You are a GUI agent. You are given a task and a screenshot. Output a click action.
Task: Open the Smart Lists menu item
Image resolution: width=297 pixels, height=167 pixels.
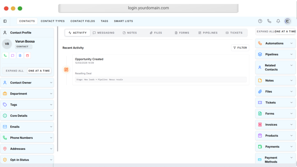pyautogui.click(x=123, y=21)
